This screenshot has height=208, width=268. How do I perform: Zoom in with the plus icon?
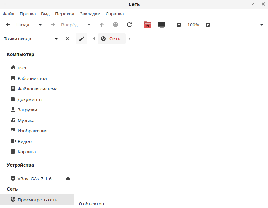click(208, 25)
